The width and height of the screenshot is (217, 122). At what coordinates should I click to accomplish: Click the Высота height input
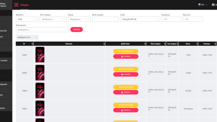pos(193,19)
